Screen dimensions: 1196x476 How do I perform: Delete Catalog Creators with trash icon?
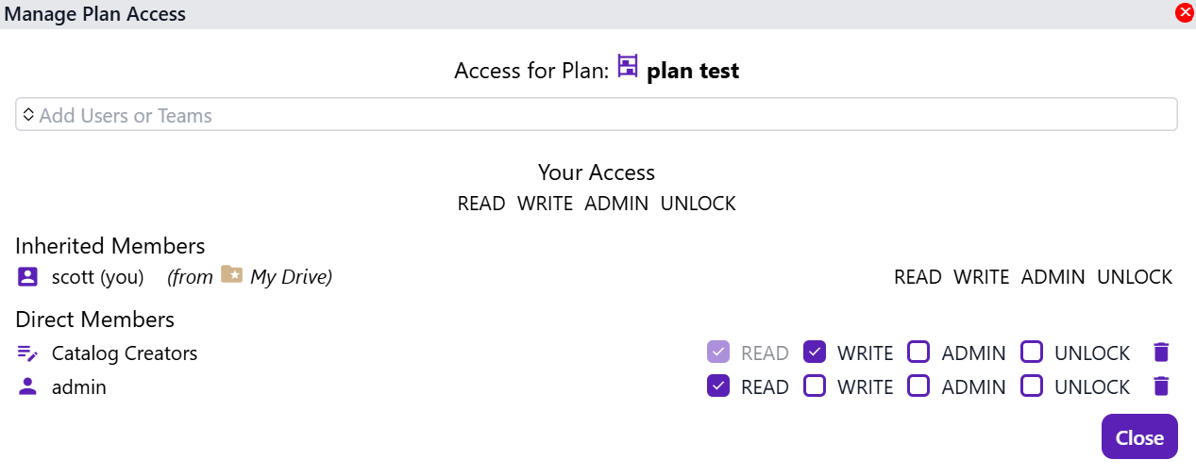[x=1161, y=353]
